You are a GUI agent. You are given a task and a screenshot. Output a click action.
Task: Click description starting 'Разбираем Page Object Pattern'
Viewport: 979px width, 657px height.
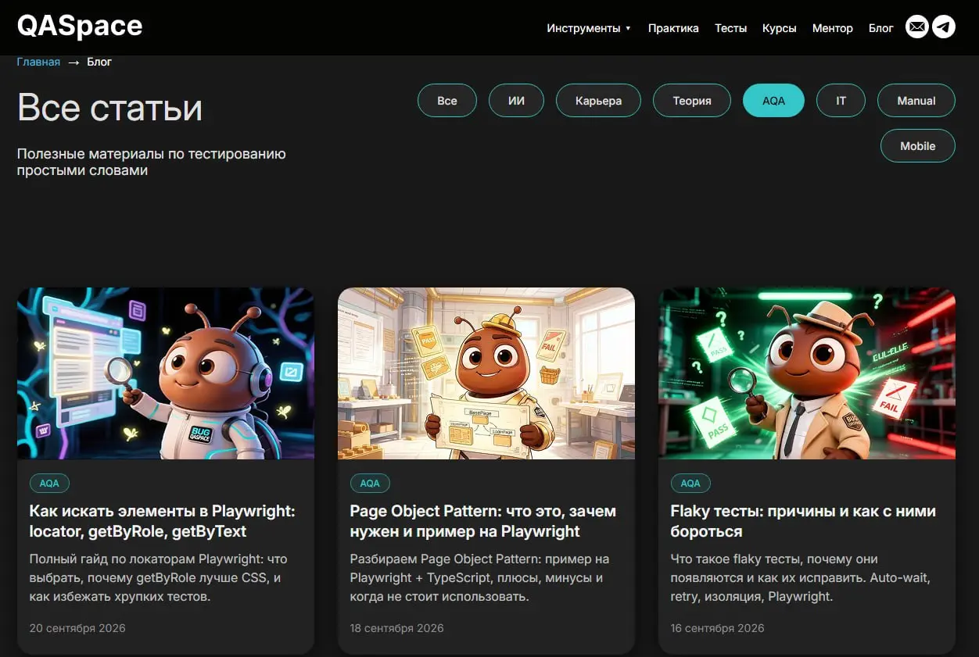pyautogui.click(x=479, y=578)
